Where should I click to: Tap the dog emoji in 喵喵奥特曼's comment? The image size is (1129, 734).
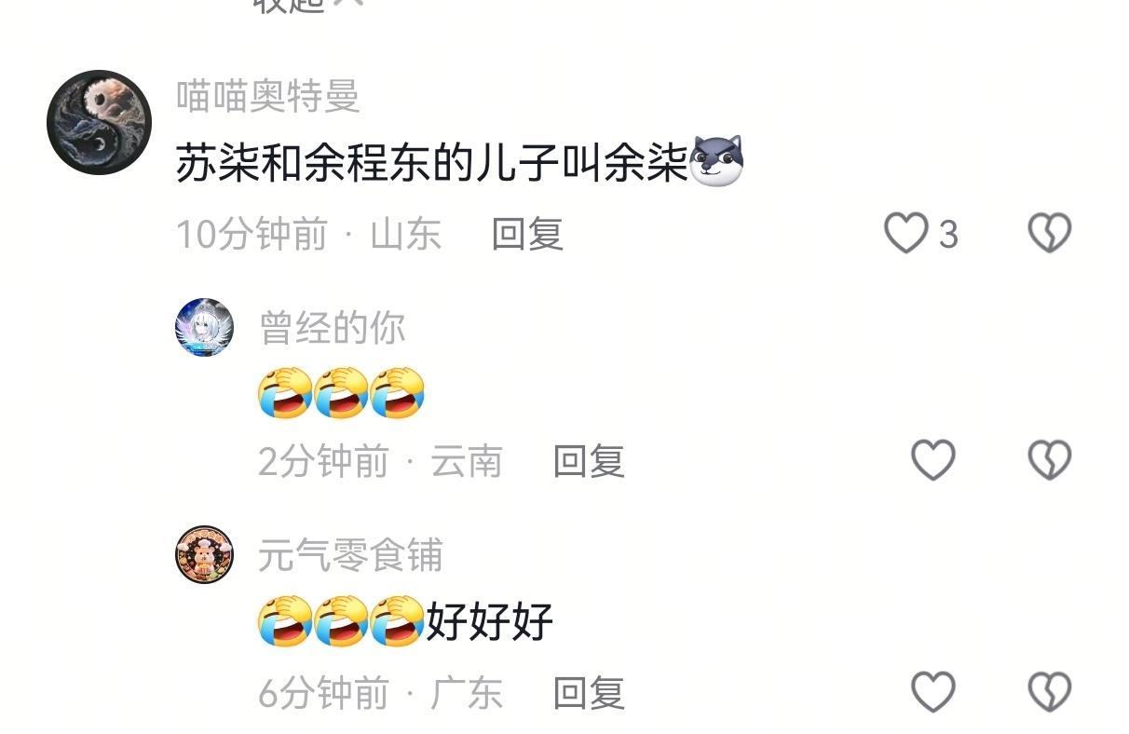coord(716,161)
